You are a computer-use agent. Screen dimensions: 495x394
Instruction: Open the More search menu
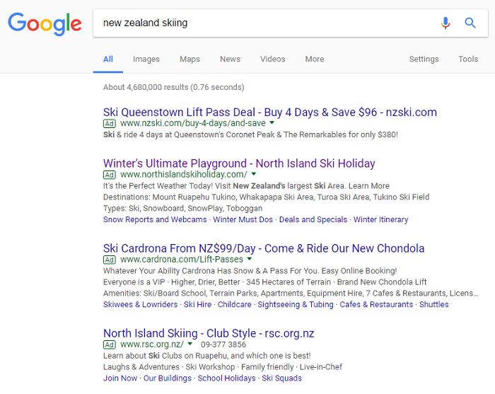point(315,59)
